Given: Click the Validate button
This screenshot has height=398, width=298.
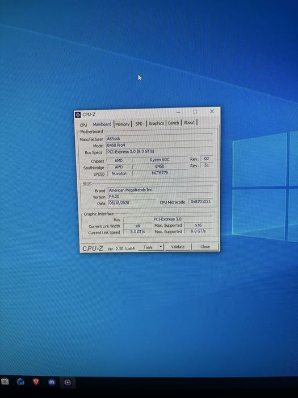Looking at the screenshot, I should (x=178, y=247).
